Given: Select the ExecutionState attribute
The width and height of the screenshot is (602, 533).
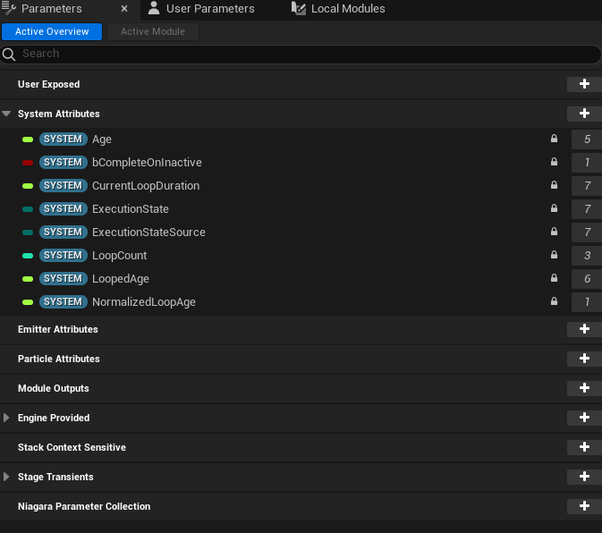Looking at the screenshot, I should [131, 209].
